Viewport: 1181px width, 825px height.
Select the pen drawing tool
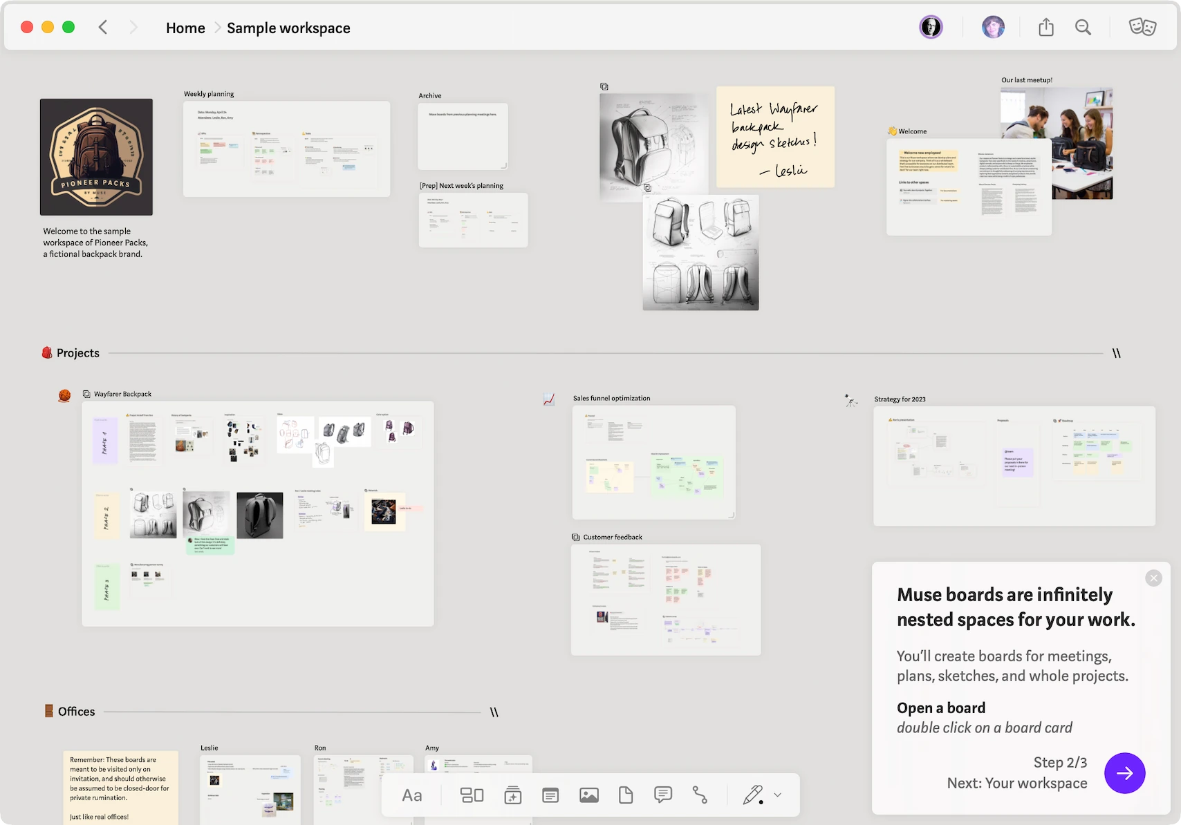(x=752, y=795)
